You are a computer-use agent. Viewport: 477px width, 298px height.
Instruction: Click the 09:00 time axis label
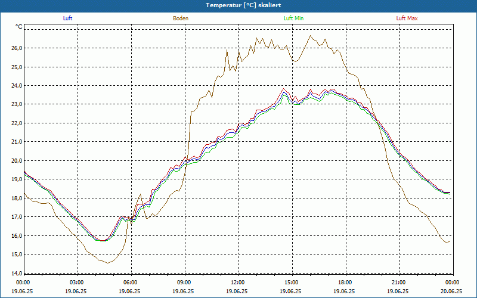click(184, 283)
